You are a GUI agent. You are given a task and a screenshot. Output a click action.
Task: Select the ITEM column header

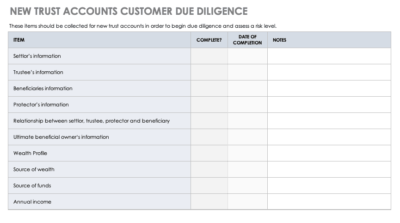tap(99, 40)
